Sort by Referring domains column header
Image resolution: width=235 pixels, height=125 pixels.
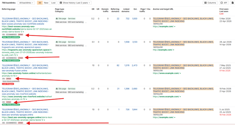(115, 10)
